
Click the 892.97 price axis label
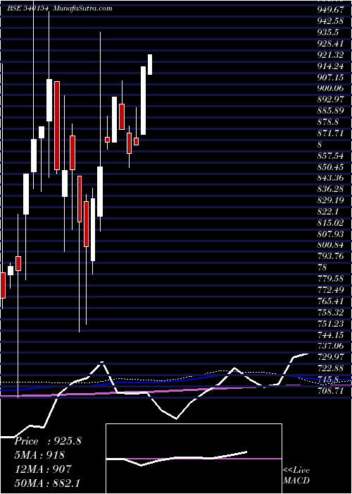[330, 100]
